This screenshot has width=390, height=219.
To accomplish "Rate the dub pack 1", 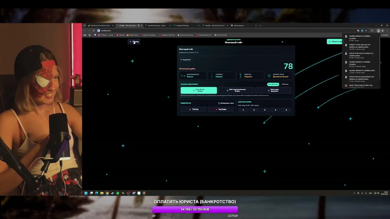I will click(x=243, y=110).
